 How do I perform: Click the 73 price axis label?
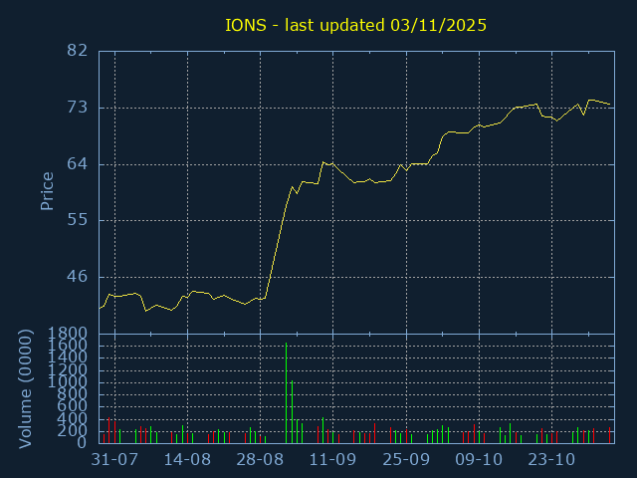point(78,108)
